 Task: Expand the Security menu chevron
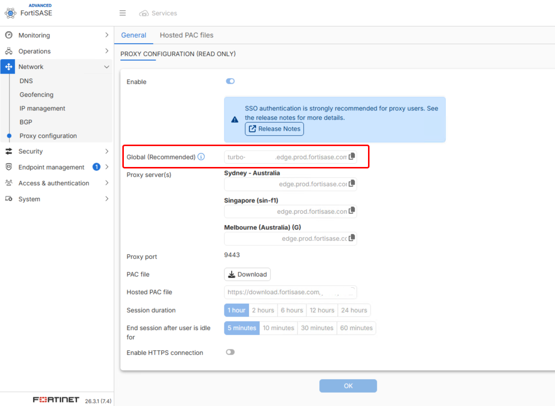coord(107,151)
